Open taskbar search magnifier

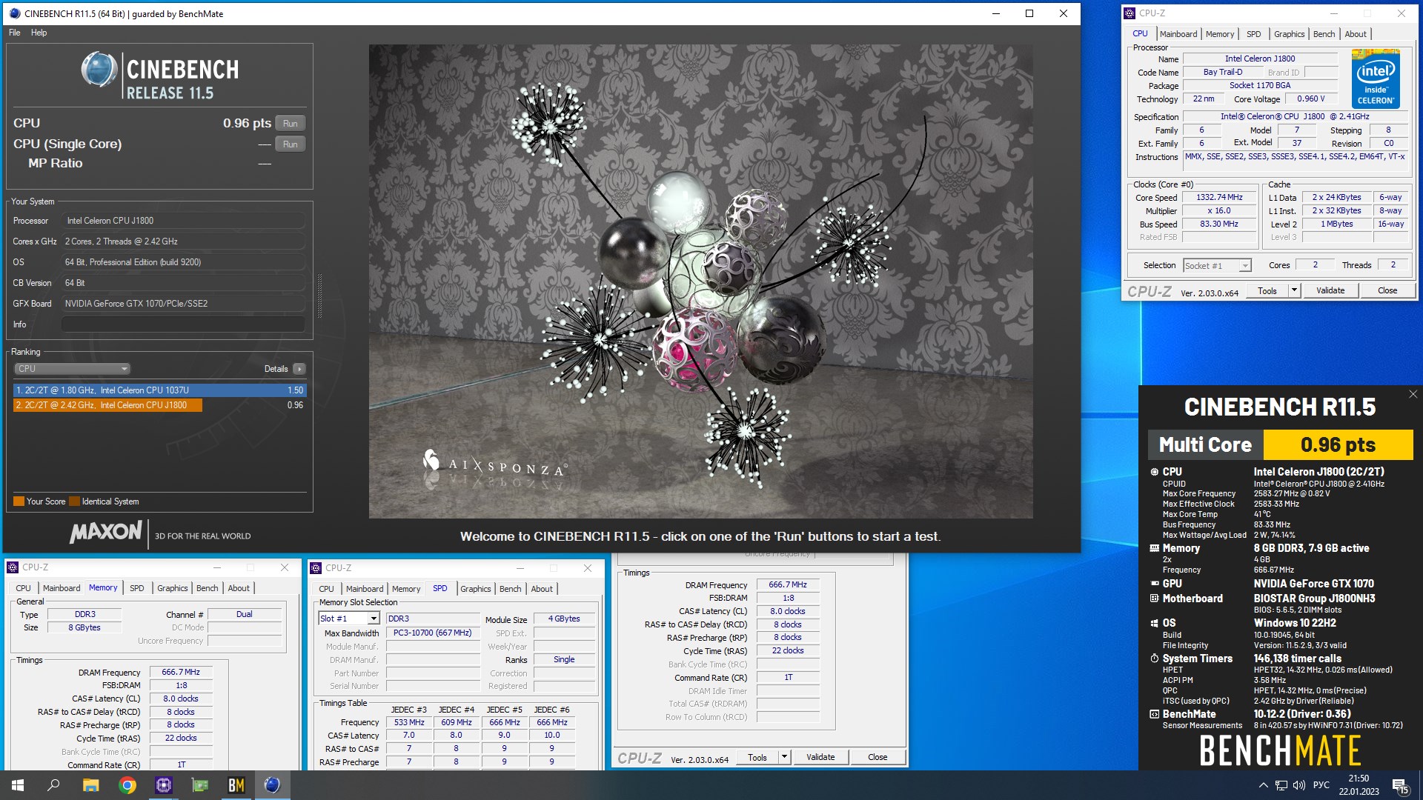53,785
